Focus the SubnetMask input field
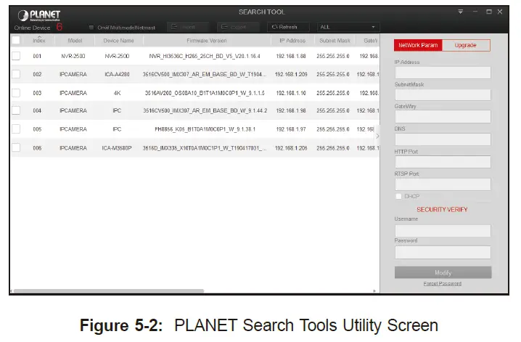This screenshot has height=342, width=521. (x=443, y=94)
